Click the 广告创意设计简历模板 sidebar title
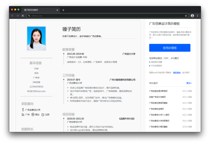Image resolution: width=210 pixels, height=144 pixels. (x=165, y=24)
